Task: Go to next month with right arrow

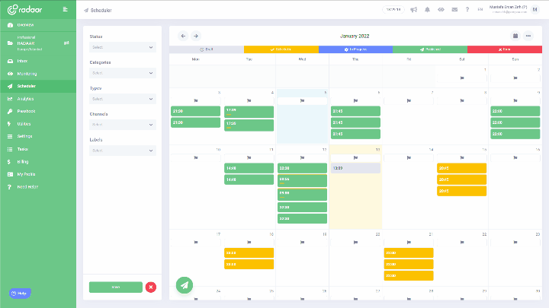Action: 196,36
